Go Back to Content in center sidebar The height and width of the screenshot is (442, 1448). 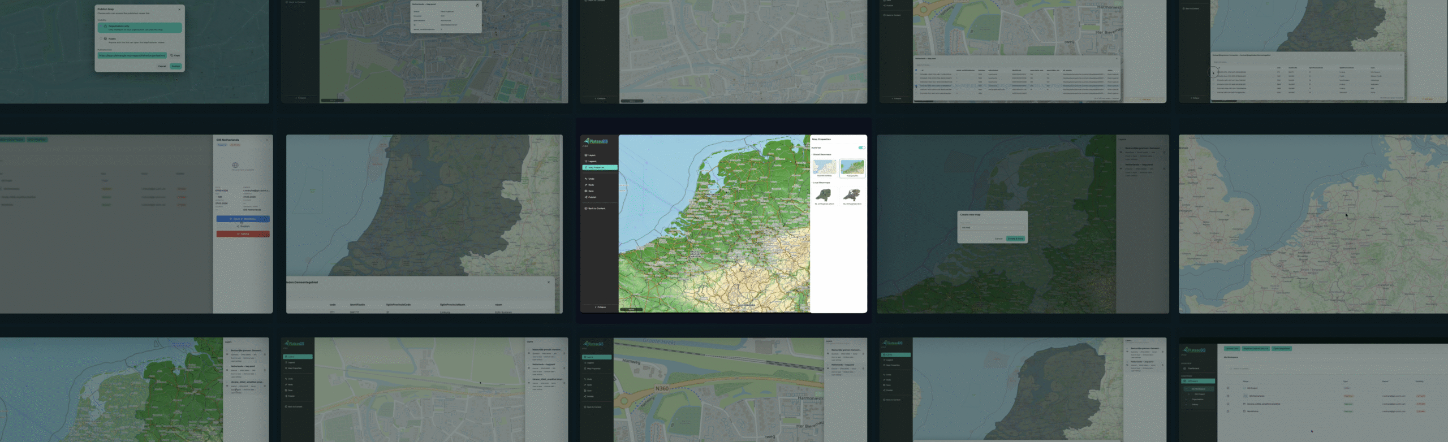click(596, 209)
